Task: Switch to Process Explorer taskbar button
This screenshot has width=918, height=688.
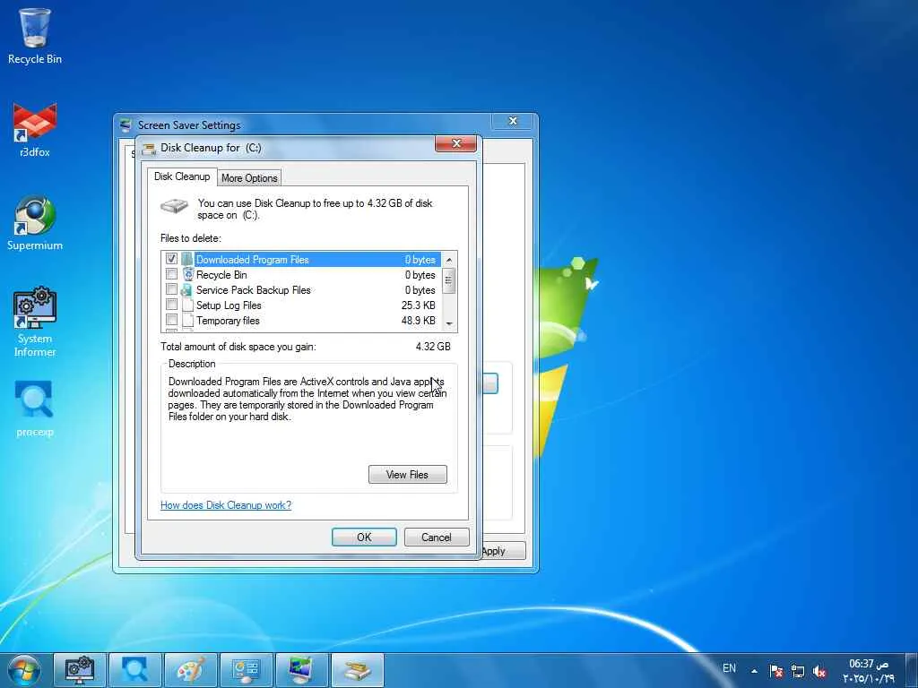Action: (x=135, y=670)
